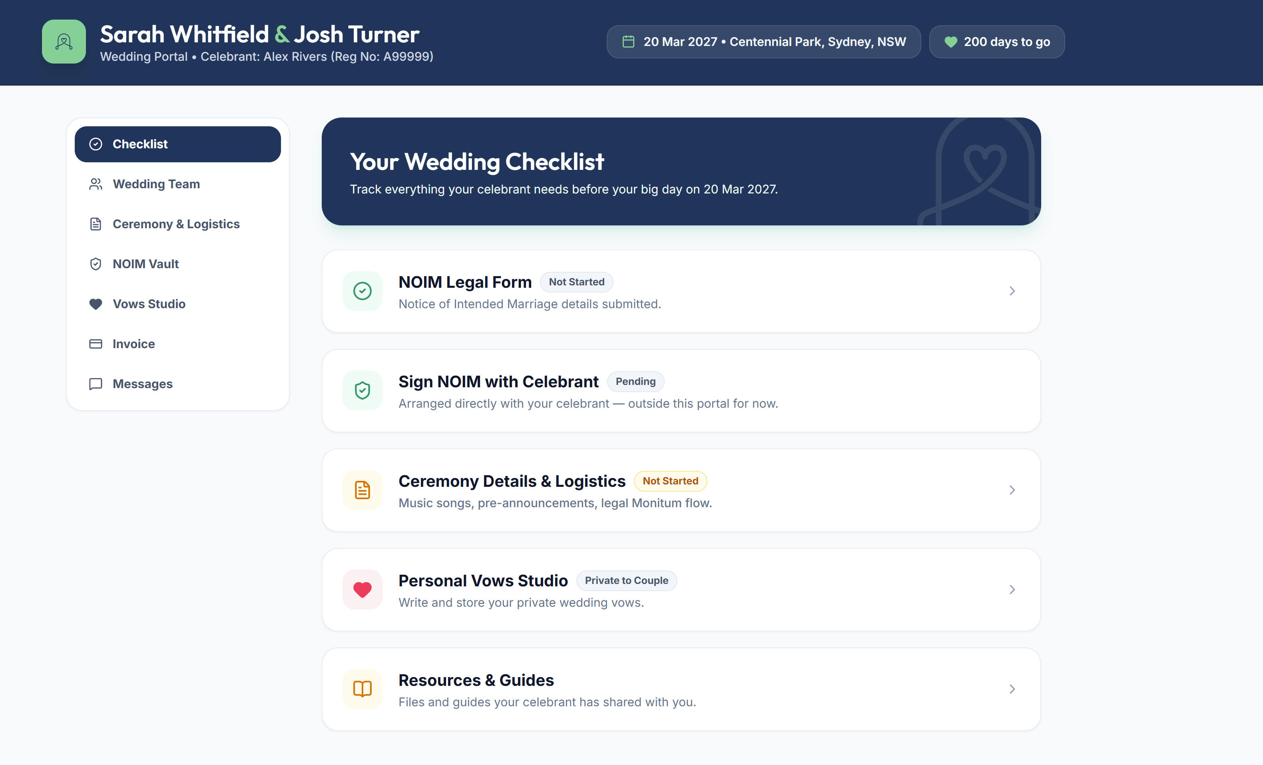1263x765 pixels.
Task: Click the Ceremony & Logistics document sidebar icon
Action: coord(96,224)
